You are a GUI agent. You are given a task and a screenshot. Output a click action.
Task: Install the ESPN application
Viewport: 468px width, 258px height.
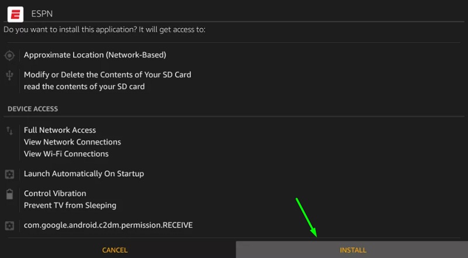[x=352, y=250]
